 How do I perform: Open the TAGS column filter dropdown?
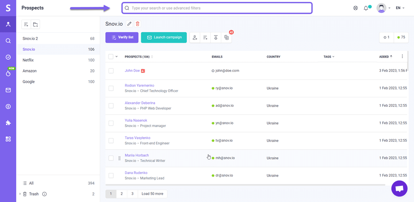[x=329, y=57]
